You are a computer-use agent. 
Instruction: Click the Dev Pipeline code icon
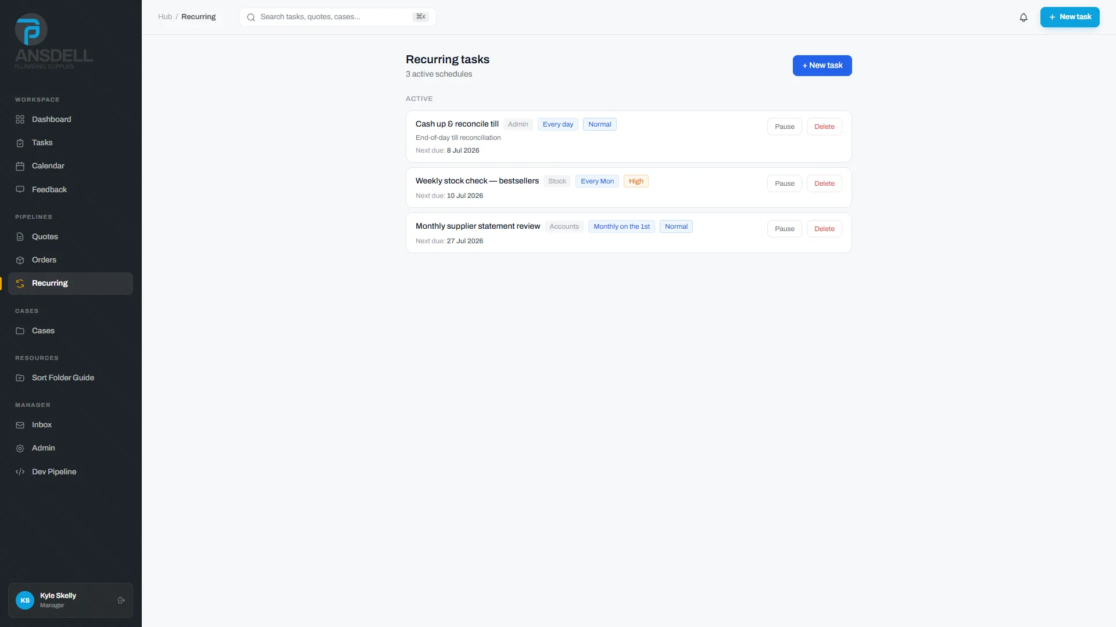point(20,472)
